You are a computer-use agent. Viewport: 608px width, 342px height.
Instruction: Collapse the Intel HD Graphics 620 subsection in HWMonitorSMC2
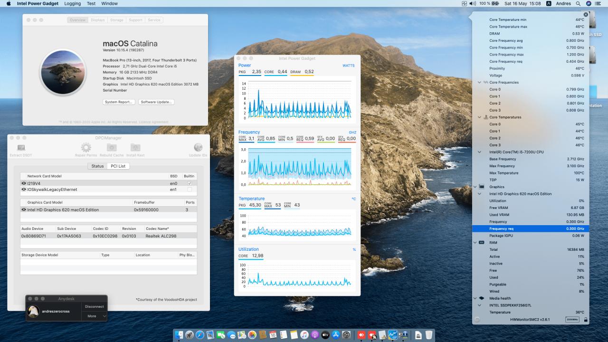tap(479, 194)
